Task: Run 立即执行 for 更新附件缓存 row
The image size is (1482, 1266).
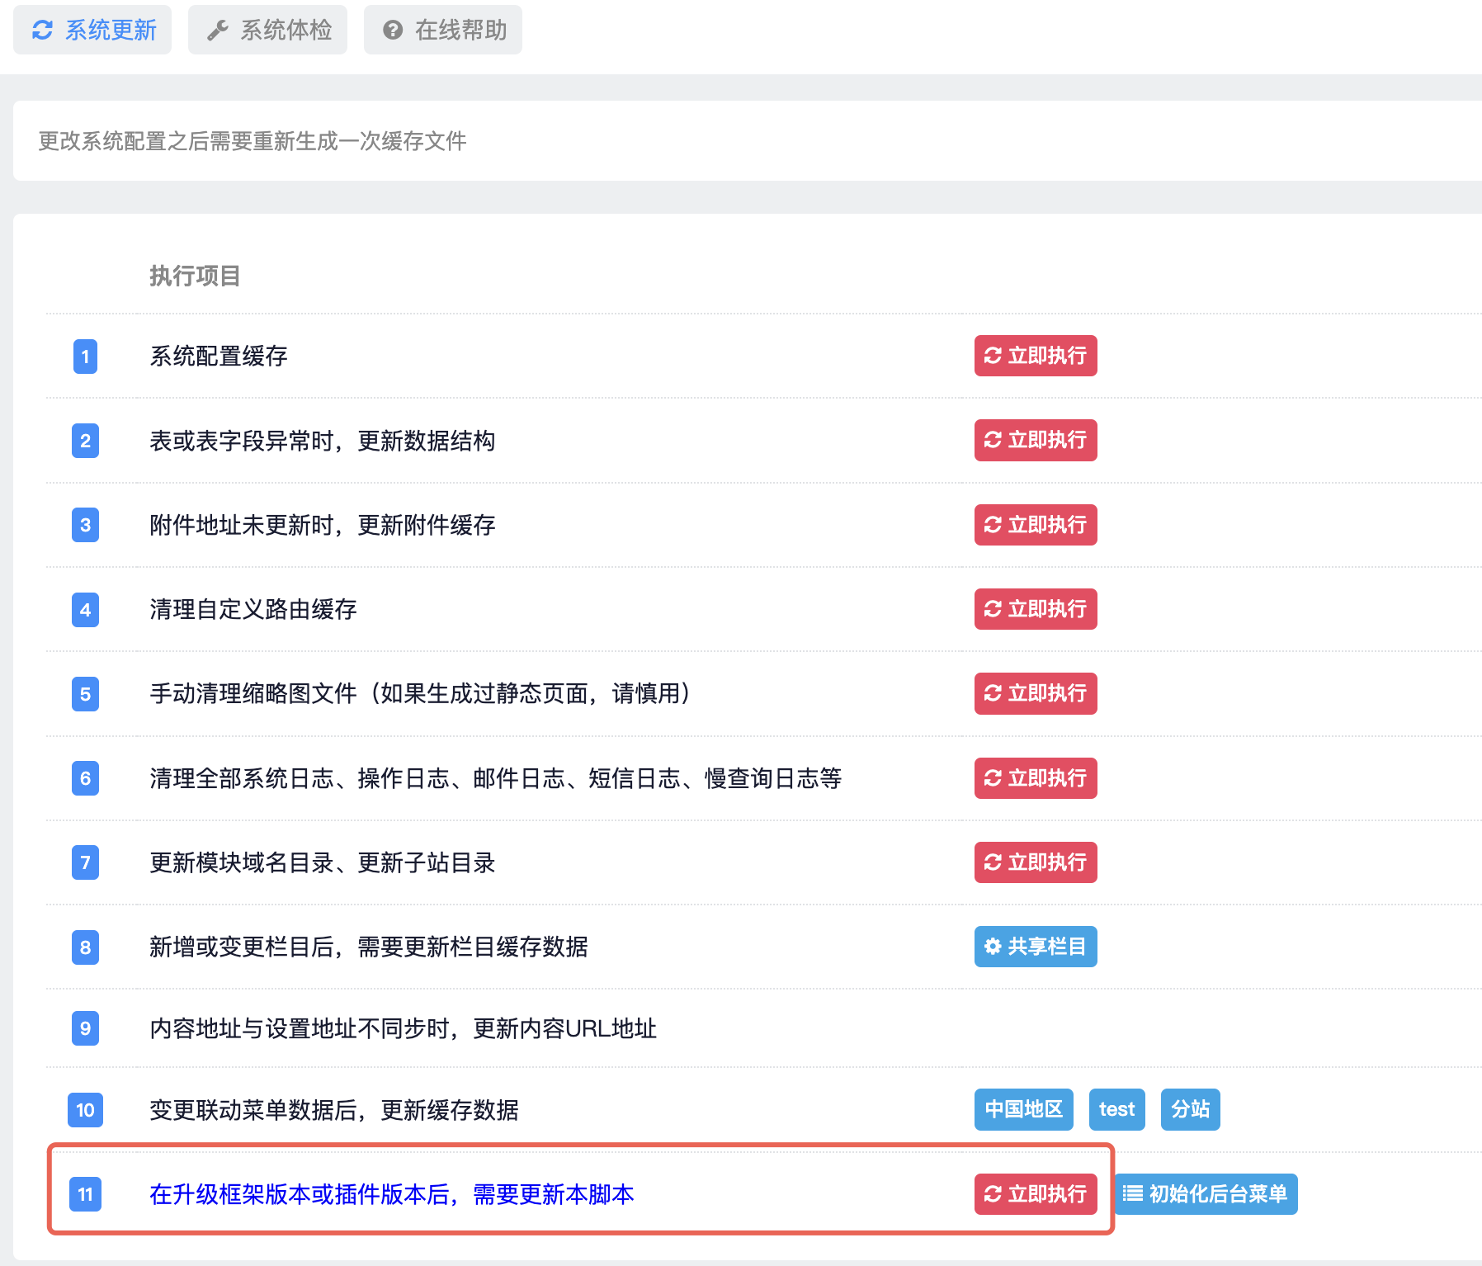Action: pos(1036,525)
